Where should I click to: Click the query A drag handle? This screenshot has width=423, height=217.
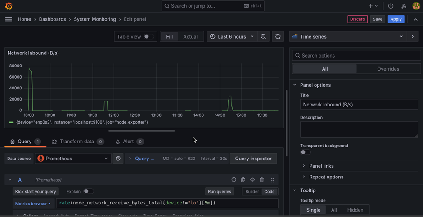pos(272,180)
